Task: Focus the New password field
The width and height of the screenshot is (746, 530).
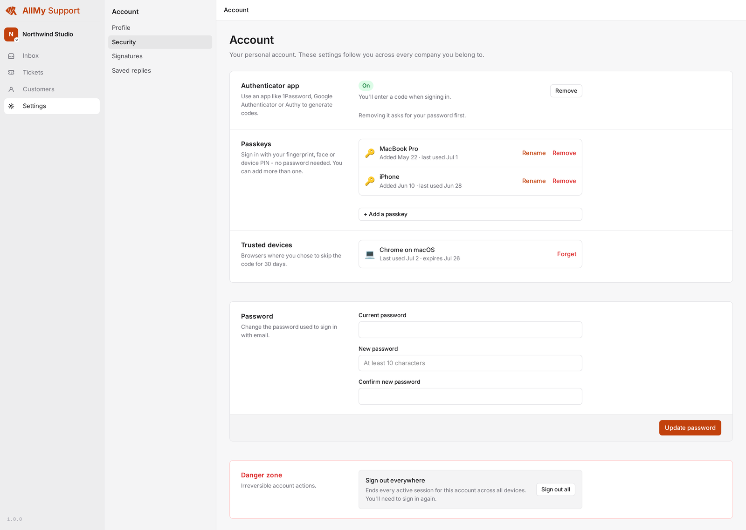Action: pyautogui.click(x=470, y=363)
